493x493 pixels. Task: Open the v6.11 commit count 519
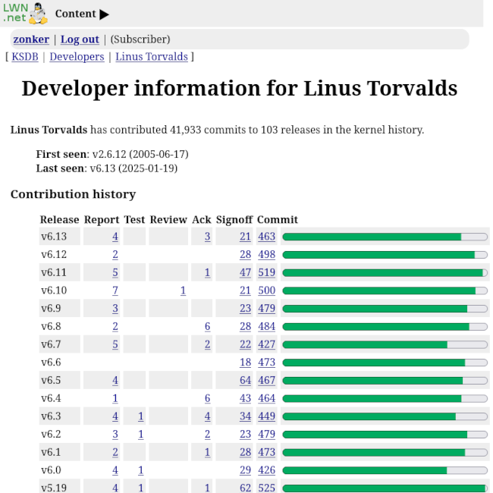[266, 272]
